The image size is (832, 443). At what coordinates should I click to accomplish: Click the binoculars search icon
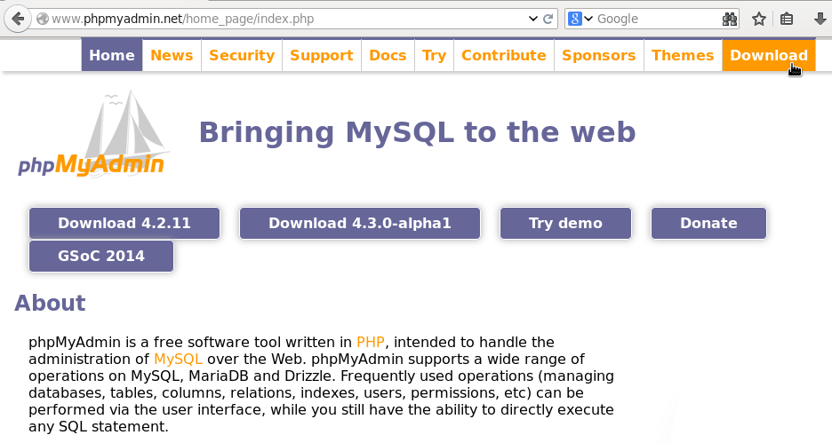730,19
